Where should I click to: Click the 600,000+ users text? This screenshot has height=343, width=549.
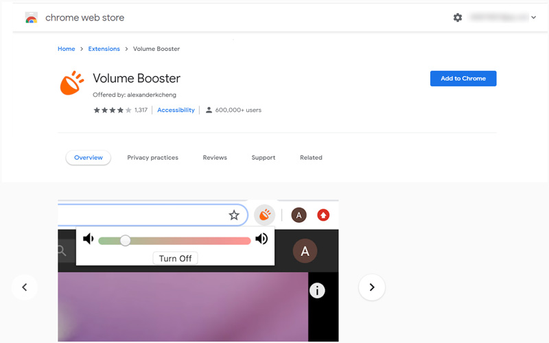point(238,110)
